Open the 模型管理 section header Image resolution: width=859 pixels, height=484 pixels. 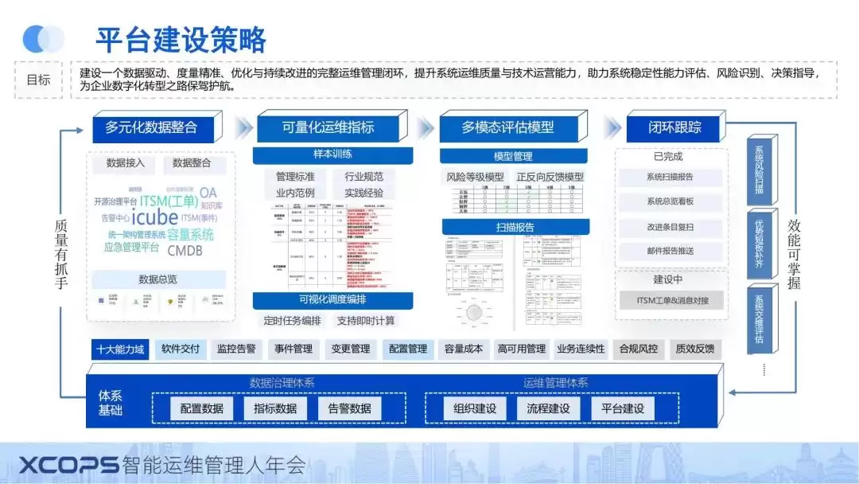(513, 155)
